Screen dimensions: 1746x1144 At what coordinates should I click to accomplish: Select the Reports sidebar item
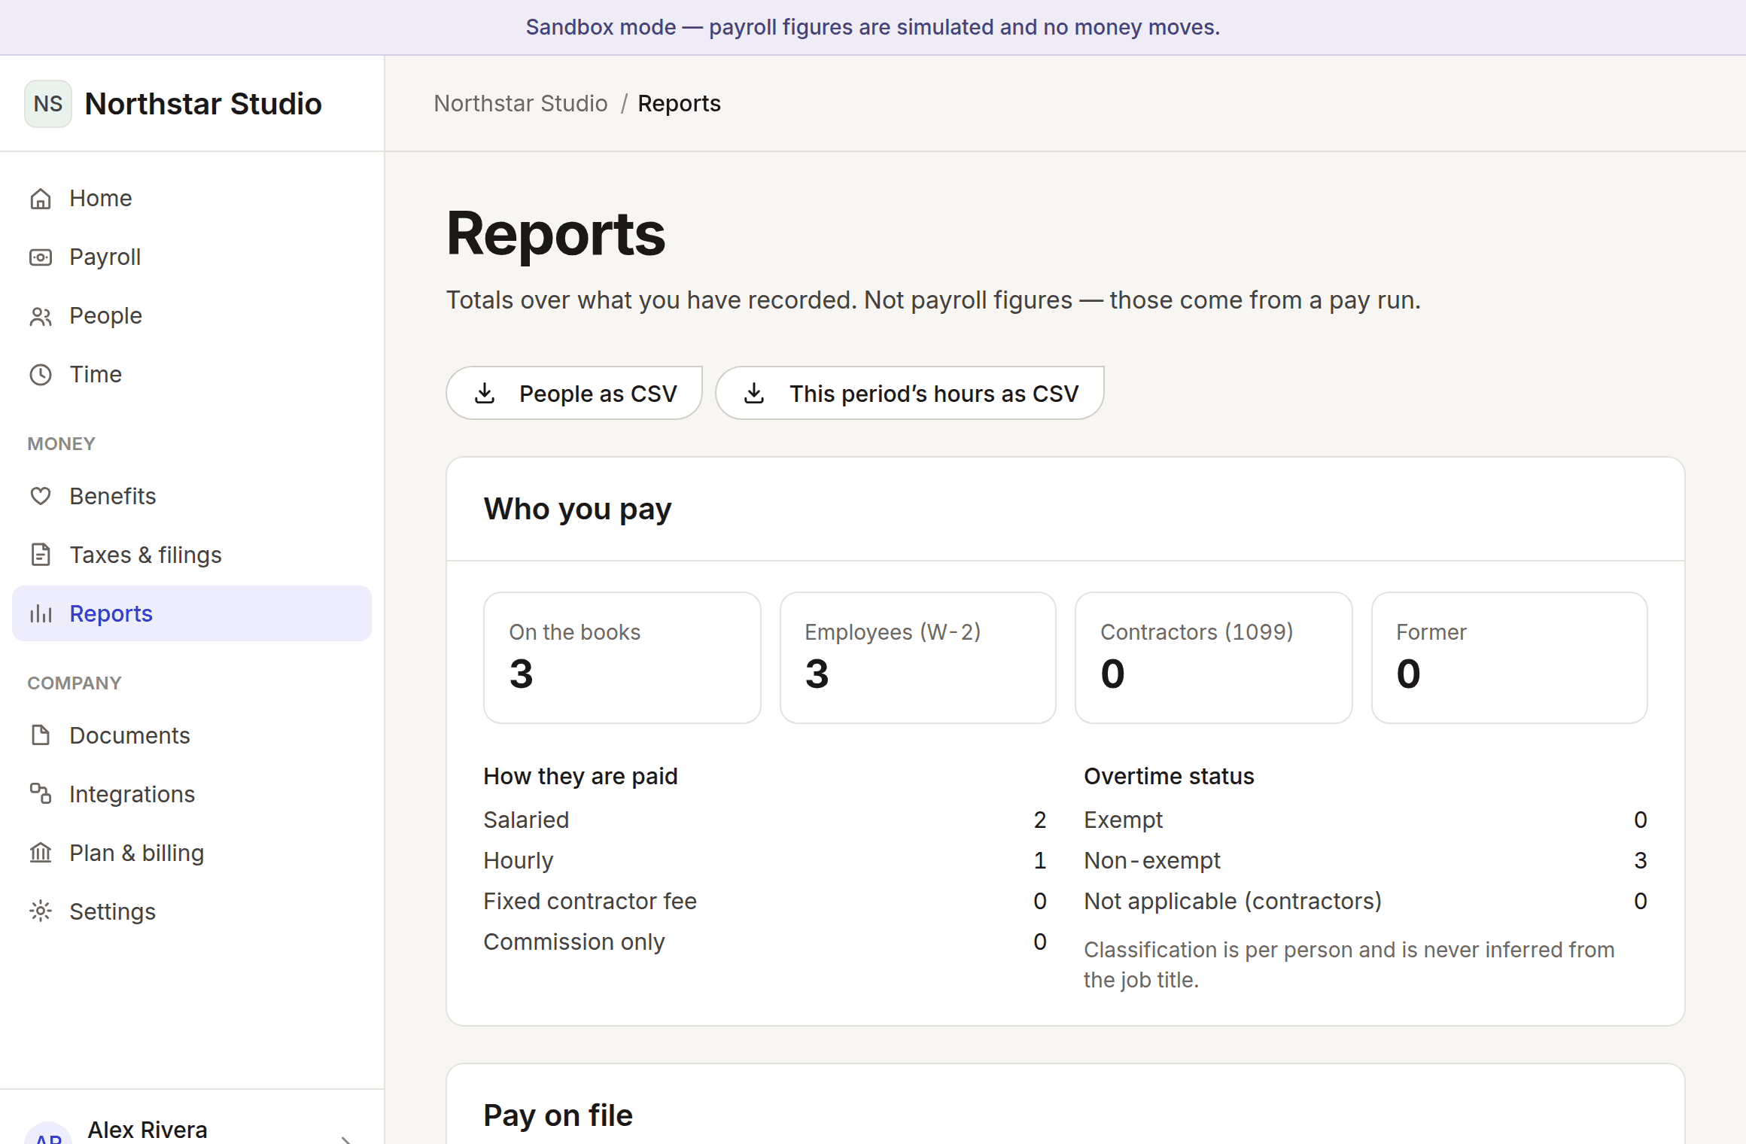click(x=192, y=614)
